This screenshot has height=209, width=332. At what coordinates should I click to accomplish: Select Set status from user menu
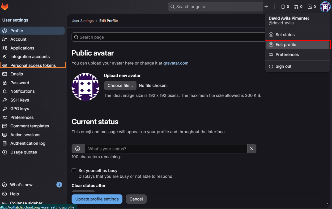[x=285, y=35]
